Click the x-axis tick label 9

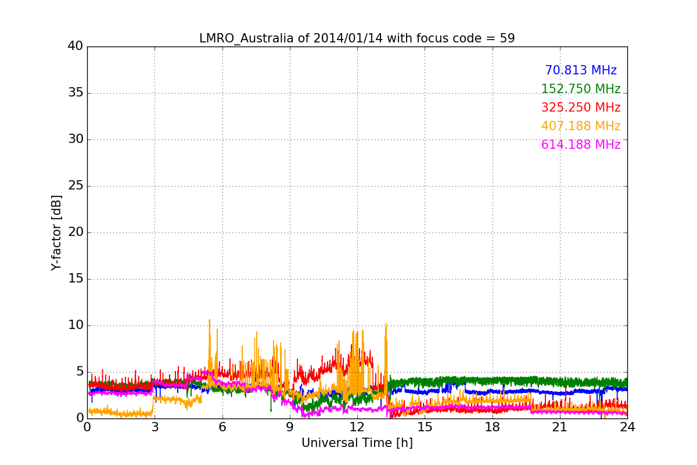[x=290, y=427]
